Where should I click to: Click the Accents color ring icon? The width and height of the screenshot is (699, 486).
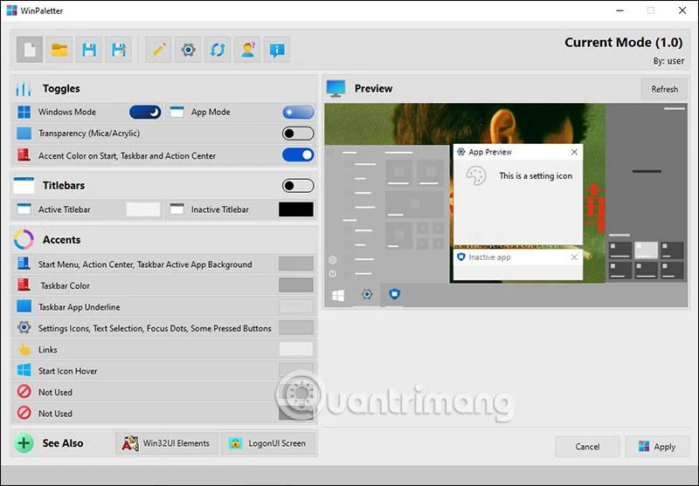(24, 239)
